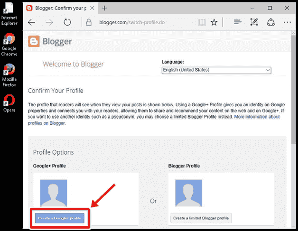Screen dimensions: 298x231
Task: Close the Blogger browser tab
Action: (x=92, y=8)
